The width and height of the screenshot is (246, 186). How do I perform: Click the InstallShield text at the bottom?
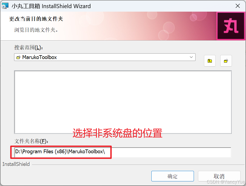coord(16,164)
